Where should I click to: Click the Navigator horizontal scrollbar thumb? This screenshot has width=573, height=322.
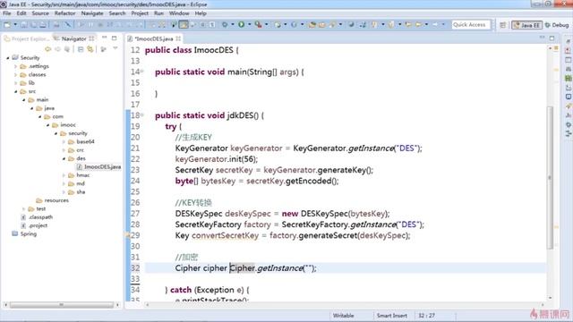coord(62,304)
